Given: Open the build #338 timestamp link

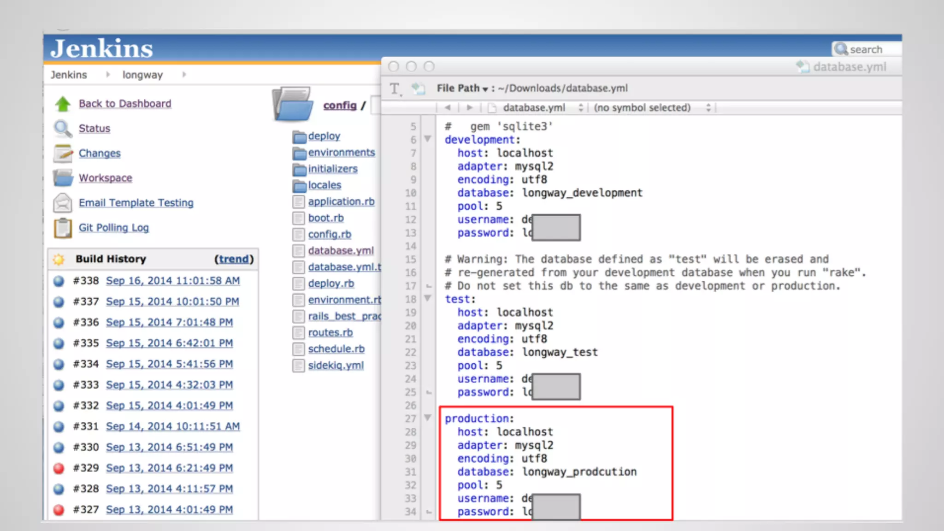Looking at the screenshot, I should [x=172, y=281].
